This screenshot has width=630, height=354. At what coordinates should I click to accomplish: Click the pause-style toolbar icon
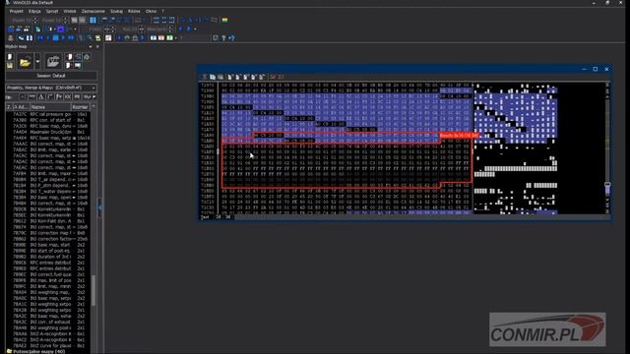tap(30, 38)
